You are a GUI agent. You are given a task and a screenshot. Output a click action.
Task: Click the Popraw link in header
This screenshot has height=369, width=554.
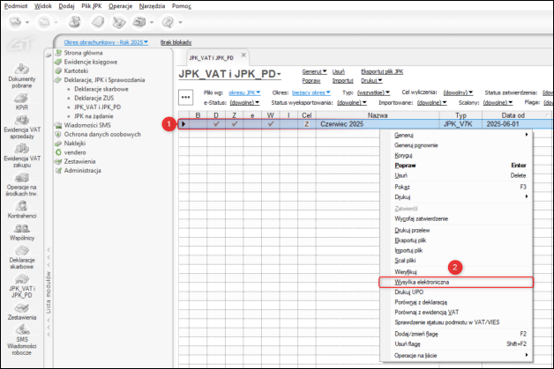tap(311, 81)
